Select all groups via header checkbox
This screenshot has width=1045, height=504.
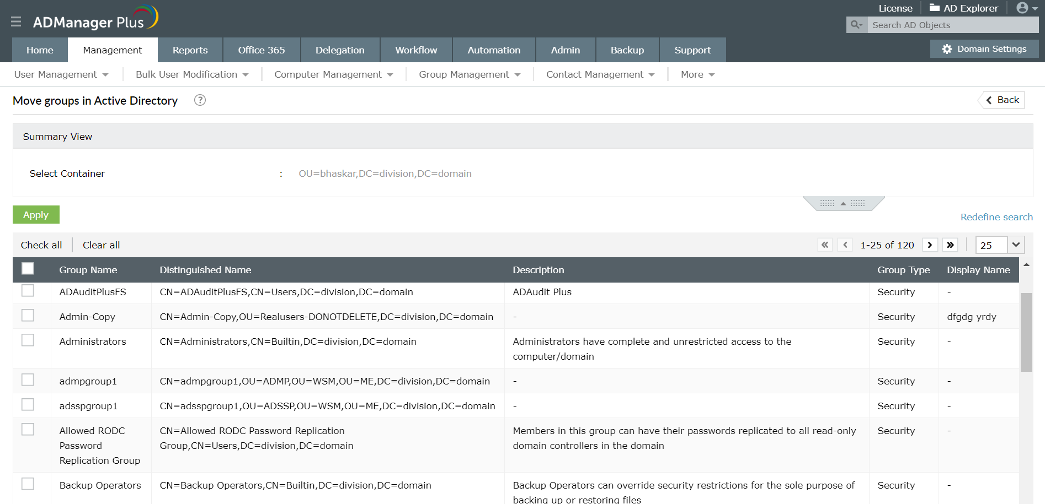pos(28,268)
